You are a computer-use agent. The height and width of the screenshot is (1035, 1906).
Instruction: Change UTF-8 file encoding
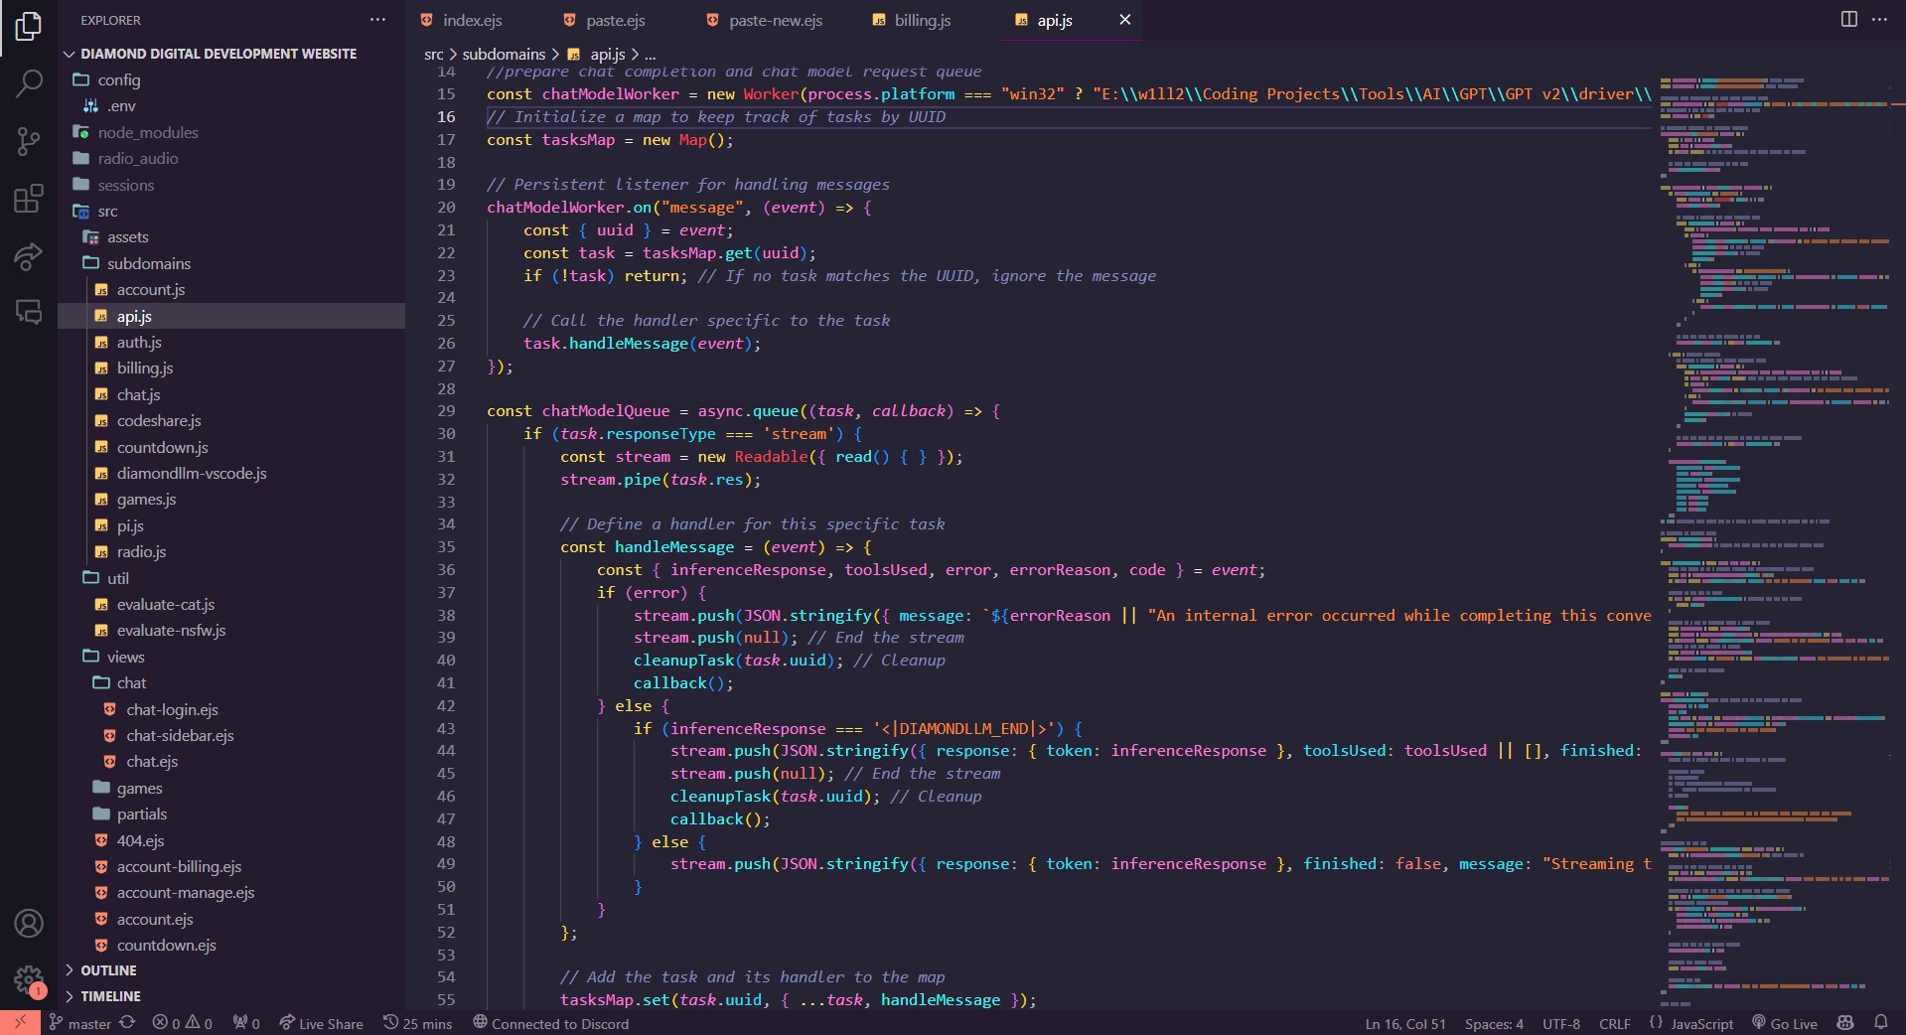pos(1561,1023)
